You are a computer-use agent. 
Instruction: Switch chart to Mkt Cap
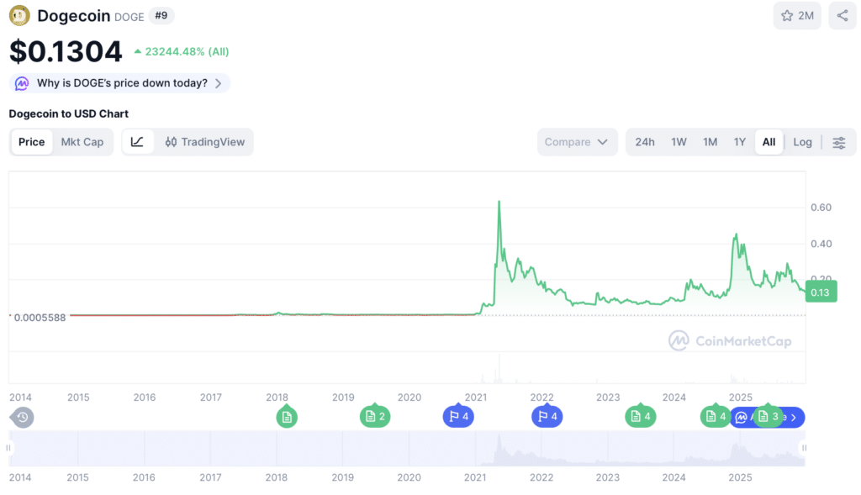(82, 142)
